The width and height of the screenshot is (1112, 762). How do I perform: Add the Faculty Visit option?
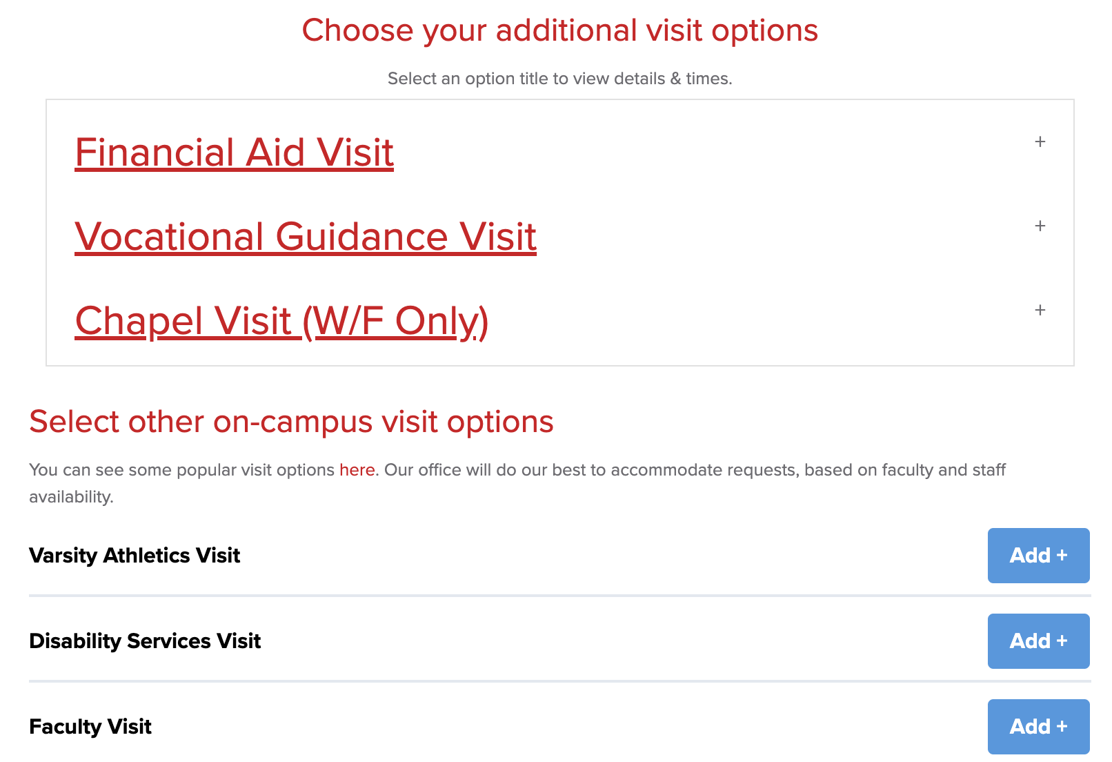1038,727
